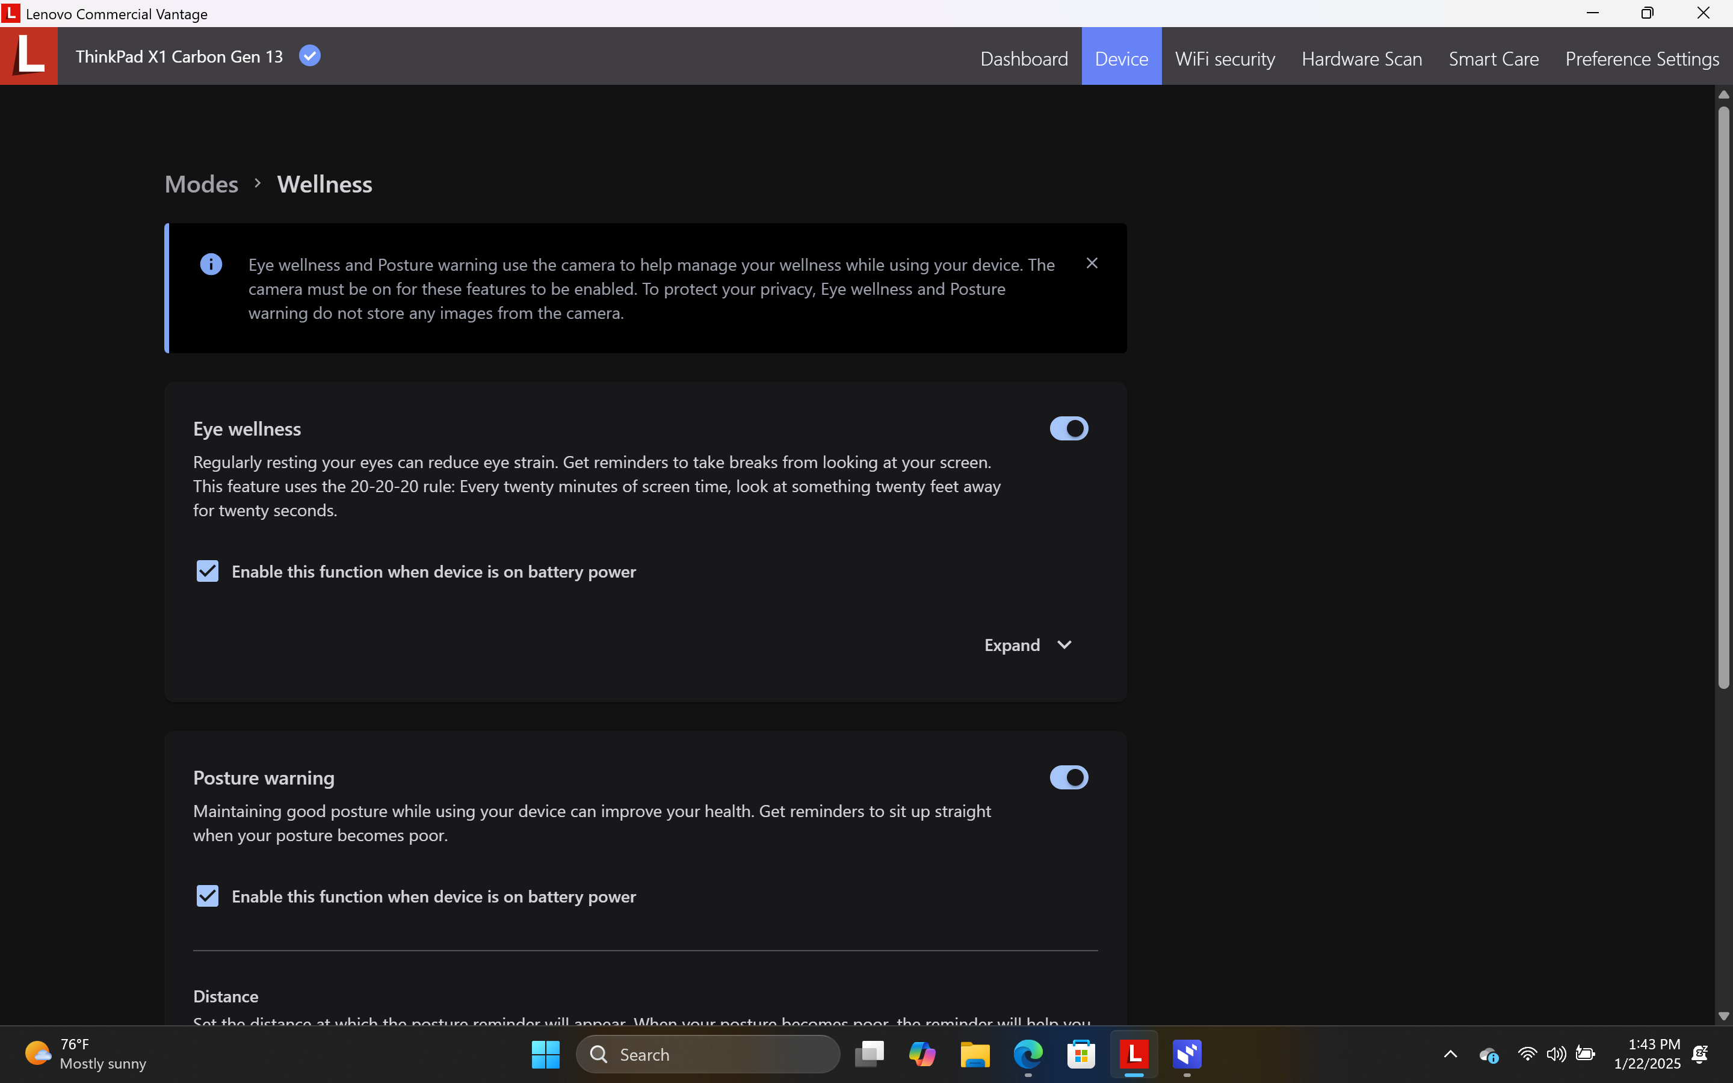Go back to Modes breadcrumb
1733x1083 pixels.
[x=201, y=184]
